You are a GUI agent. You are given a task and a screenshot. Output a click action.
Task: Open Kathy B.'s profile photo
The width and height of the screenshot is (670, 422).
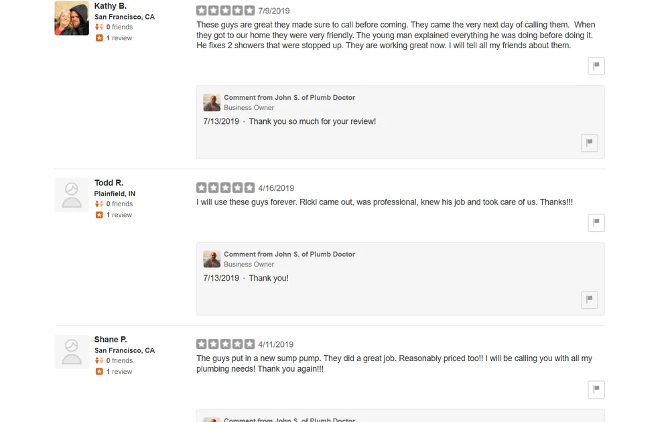tap(72, 18)
